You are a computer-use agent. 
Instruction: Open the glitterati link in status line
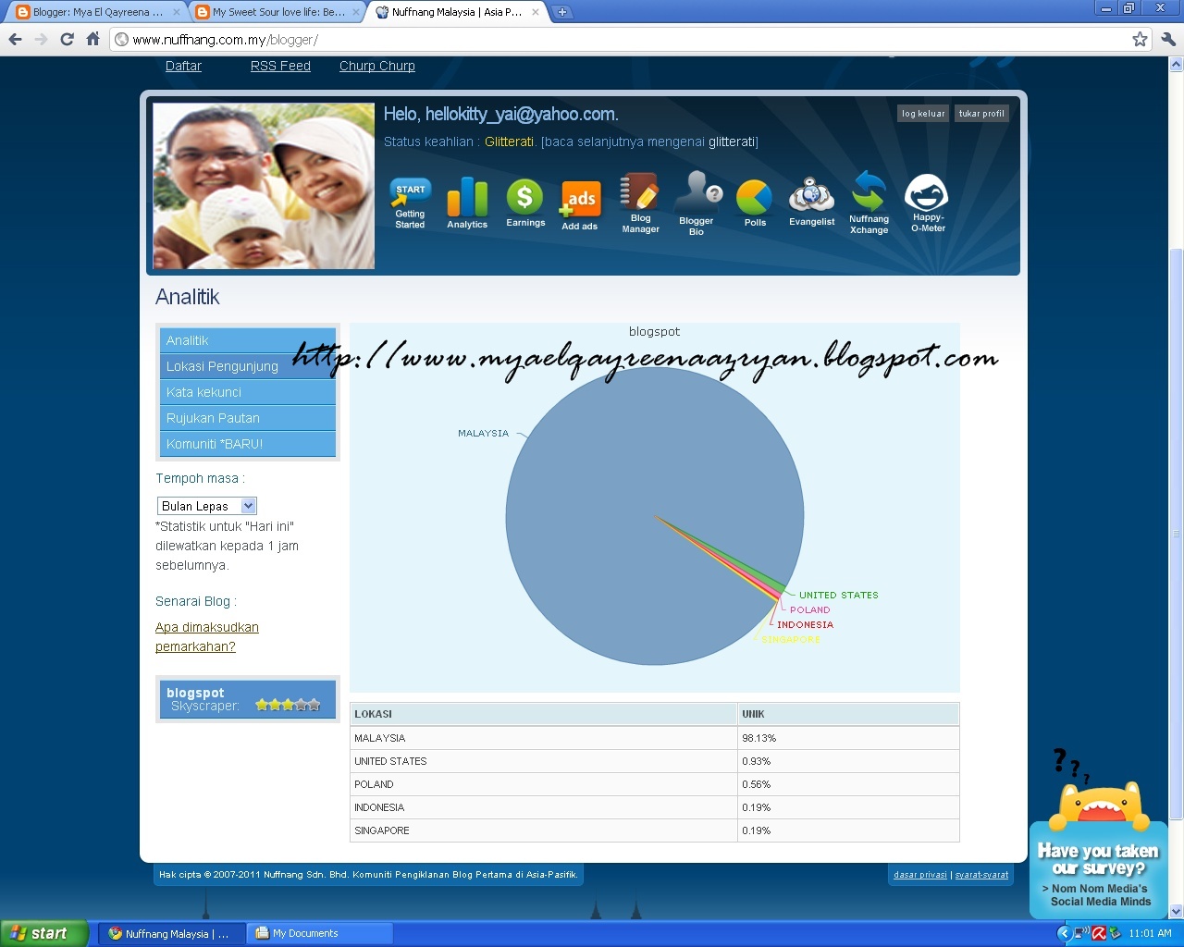pyautogui.click(x=731, y=141)
